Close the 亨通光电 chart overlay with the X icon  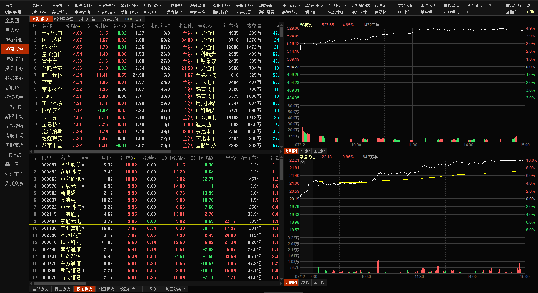(302, 163)
